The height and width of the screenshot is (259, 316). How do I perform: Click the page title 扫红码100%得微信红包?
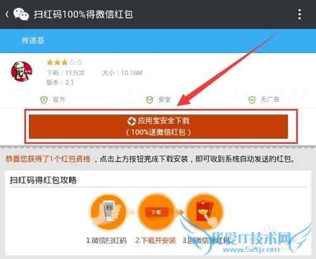(x=83, y=14)
